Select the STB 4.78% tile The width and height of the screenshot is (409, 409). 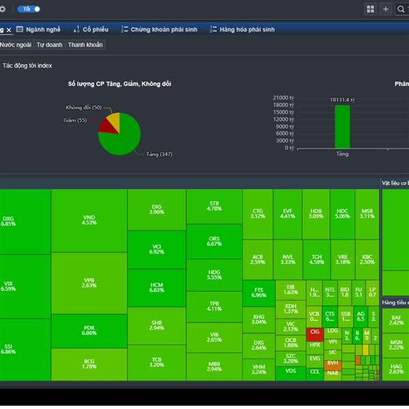pos(214,207)
